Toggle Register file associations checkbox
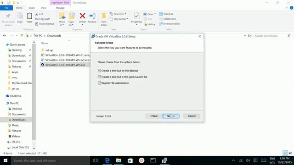294x165 pixels. coord(99,83)
